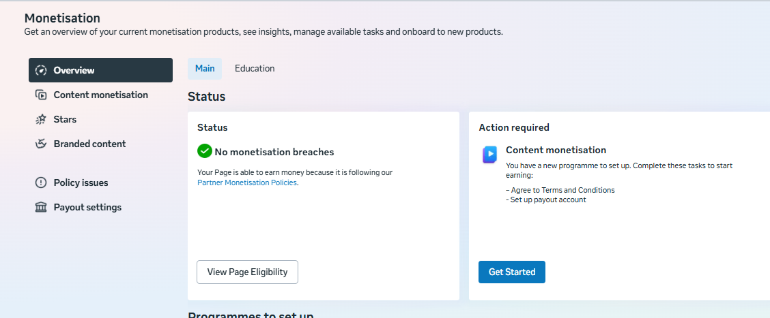Click the Overview gauge icon in sidebar
The image size is (770, 318).
click(41, 70)
